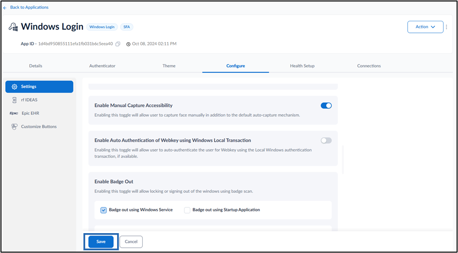Click the Cancel button
Screen dimensions: 458x253
131,242
